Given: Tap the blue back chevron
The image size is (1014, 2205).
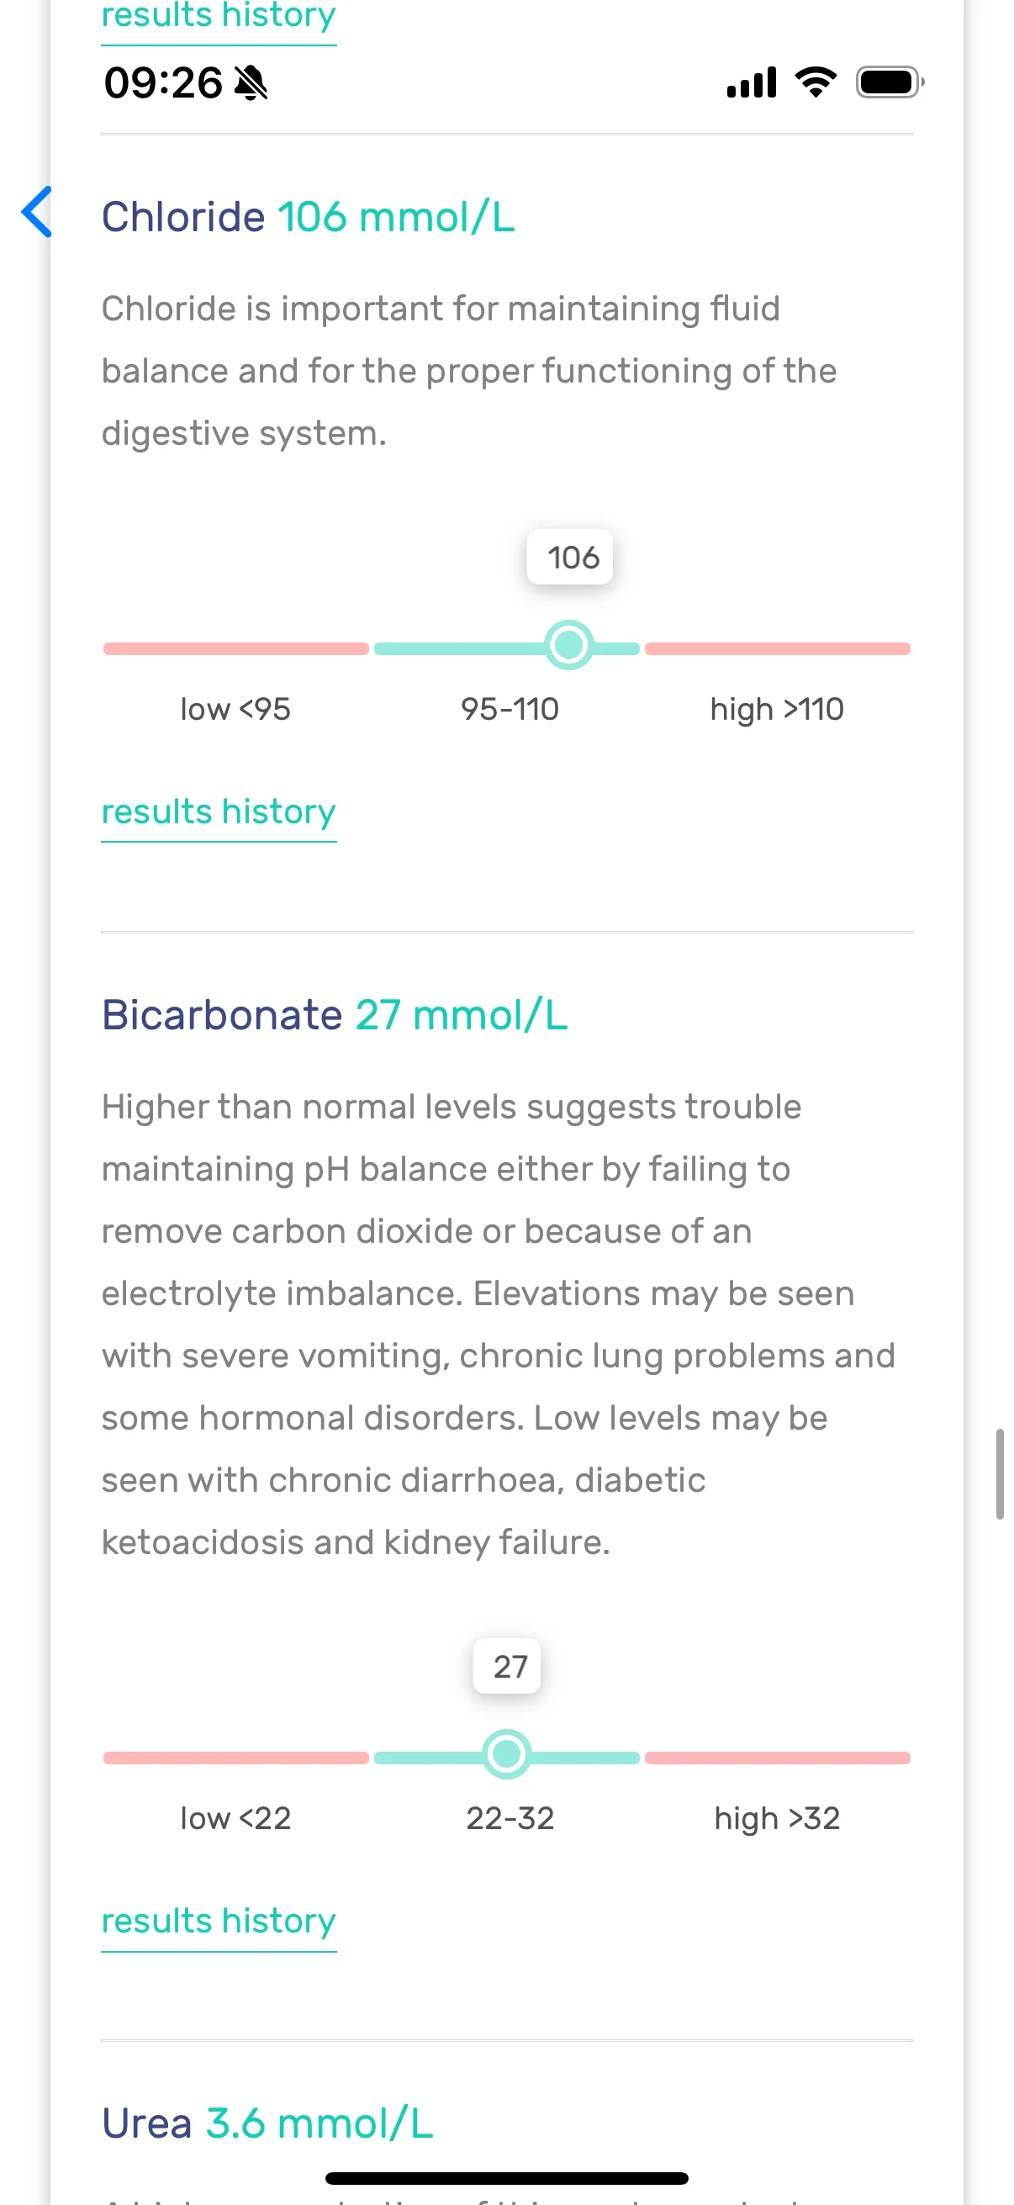Looking at the screenshot, I should (37, 211).
